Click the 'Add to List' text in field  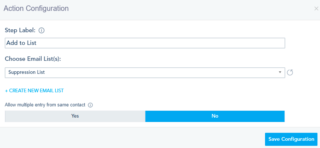tap(22, 43)
